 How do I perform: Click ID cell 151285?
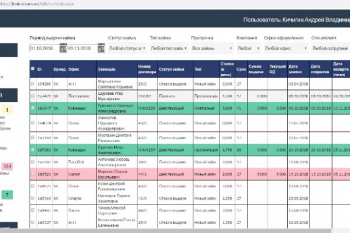click(x=44, y=84)
